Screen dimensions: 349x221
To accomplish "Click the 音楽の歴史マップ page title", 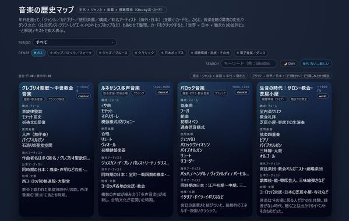I will pos(46,10).
